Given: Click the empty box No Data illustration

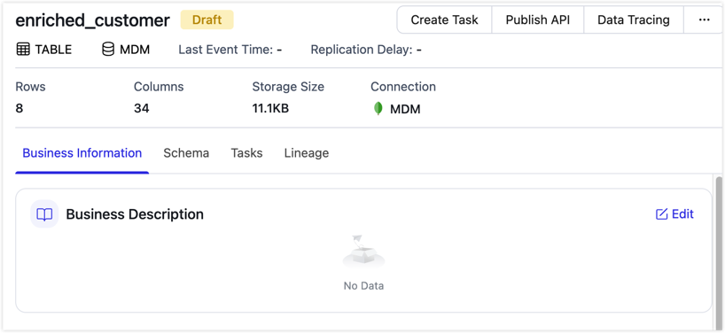Looking at the screenshot, I should tap(363, 252).
